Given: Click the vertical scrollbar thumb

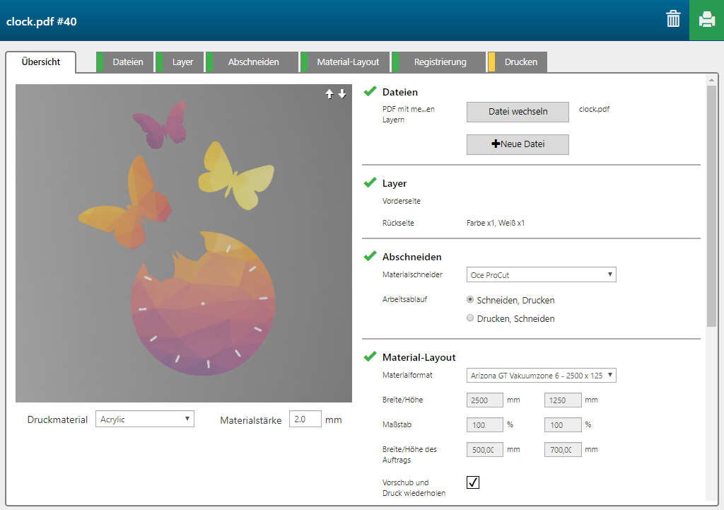Looking at the screenshot, I should pyautogui.click(x=711, y=205).
